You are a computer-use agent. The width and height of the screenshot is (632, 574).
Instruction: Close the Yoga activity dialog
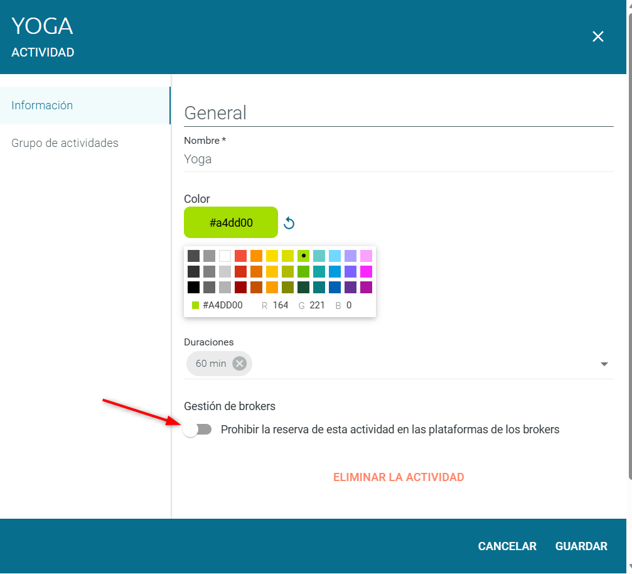click(x=597, y=36)
